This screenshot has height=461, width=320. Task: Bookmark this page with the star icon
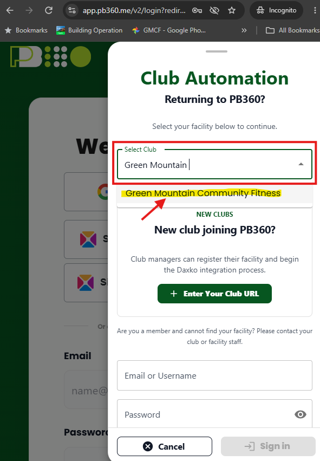pyautogui.click(x=232, y=11)
